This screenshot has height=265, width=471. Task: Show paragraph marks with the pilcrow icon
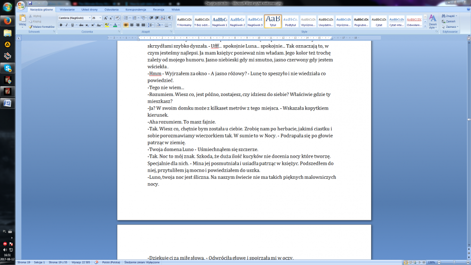point(170,18)
